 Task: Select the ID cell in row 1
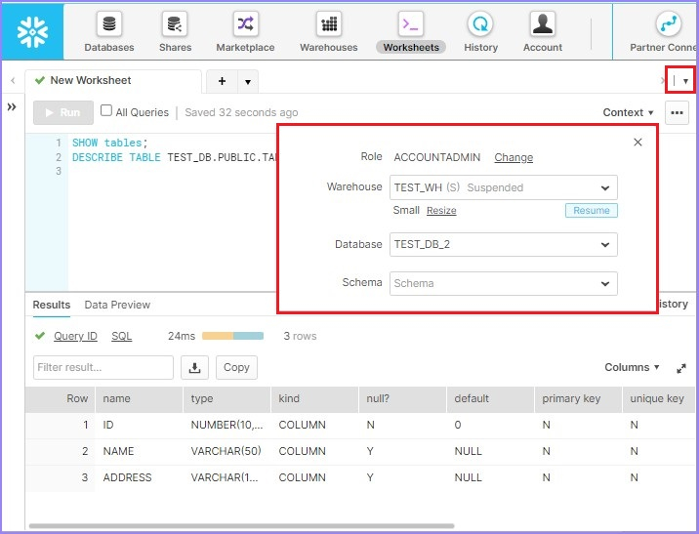click(139, 425)
